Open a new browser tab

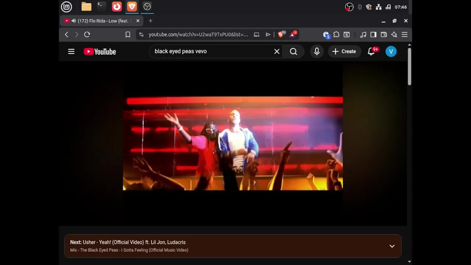click(150, 21)
